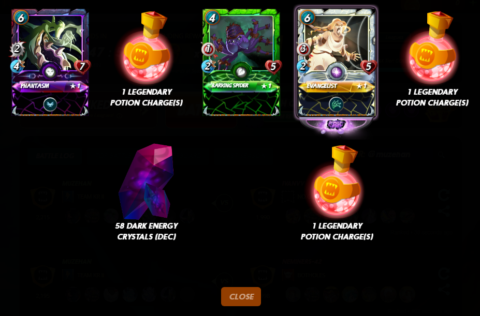Click the legendary potion beside Phantasm
Screen dimensions: 480x316
[147, 47]
